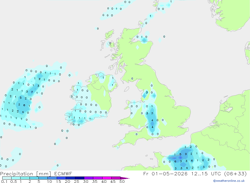Click the '(06+33)' forecast run text
Viewport: 250px width, 183px height.
pos(235,174)
